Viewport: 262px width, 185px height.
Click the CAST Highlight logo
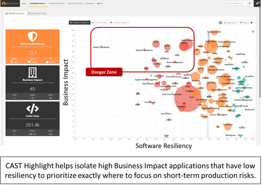point(10,3)
